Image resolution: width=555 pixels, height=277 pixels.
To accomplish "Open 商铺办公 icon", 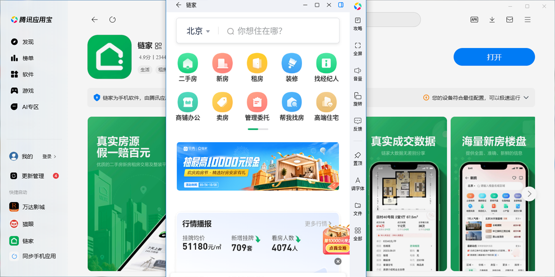I will tap(188, 107).
